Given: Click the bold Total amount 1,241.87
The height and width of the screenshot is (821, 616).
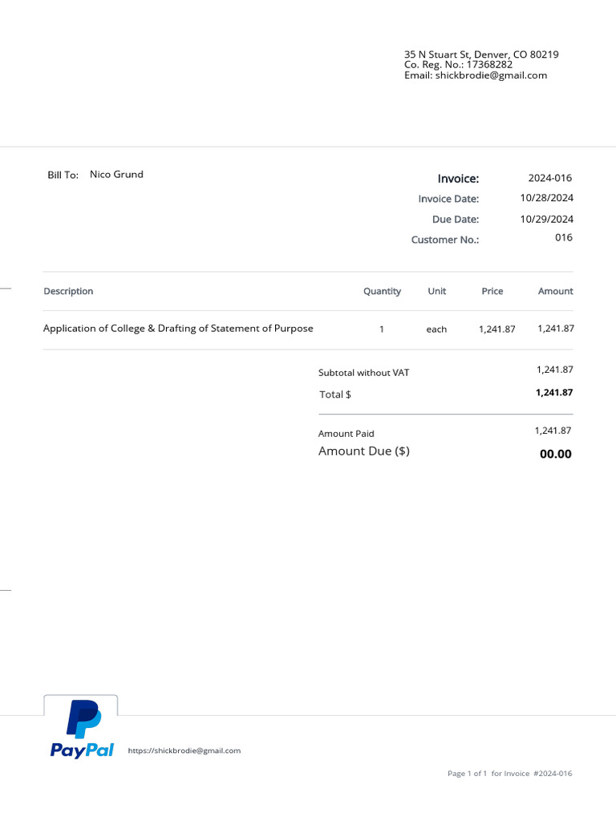Looking at the screenshot, I should pos(554,393).
